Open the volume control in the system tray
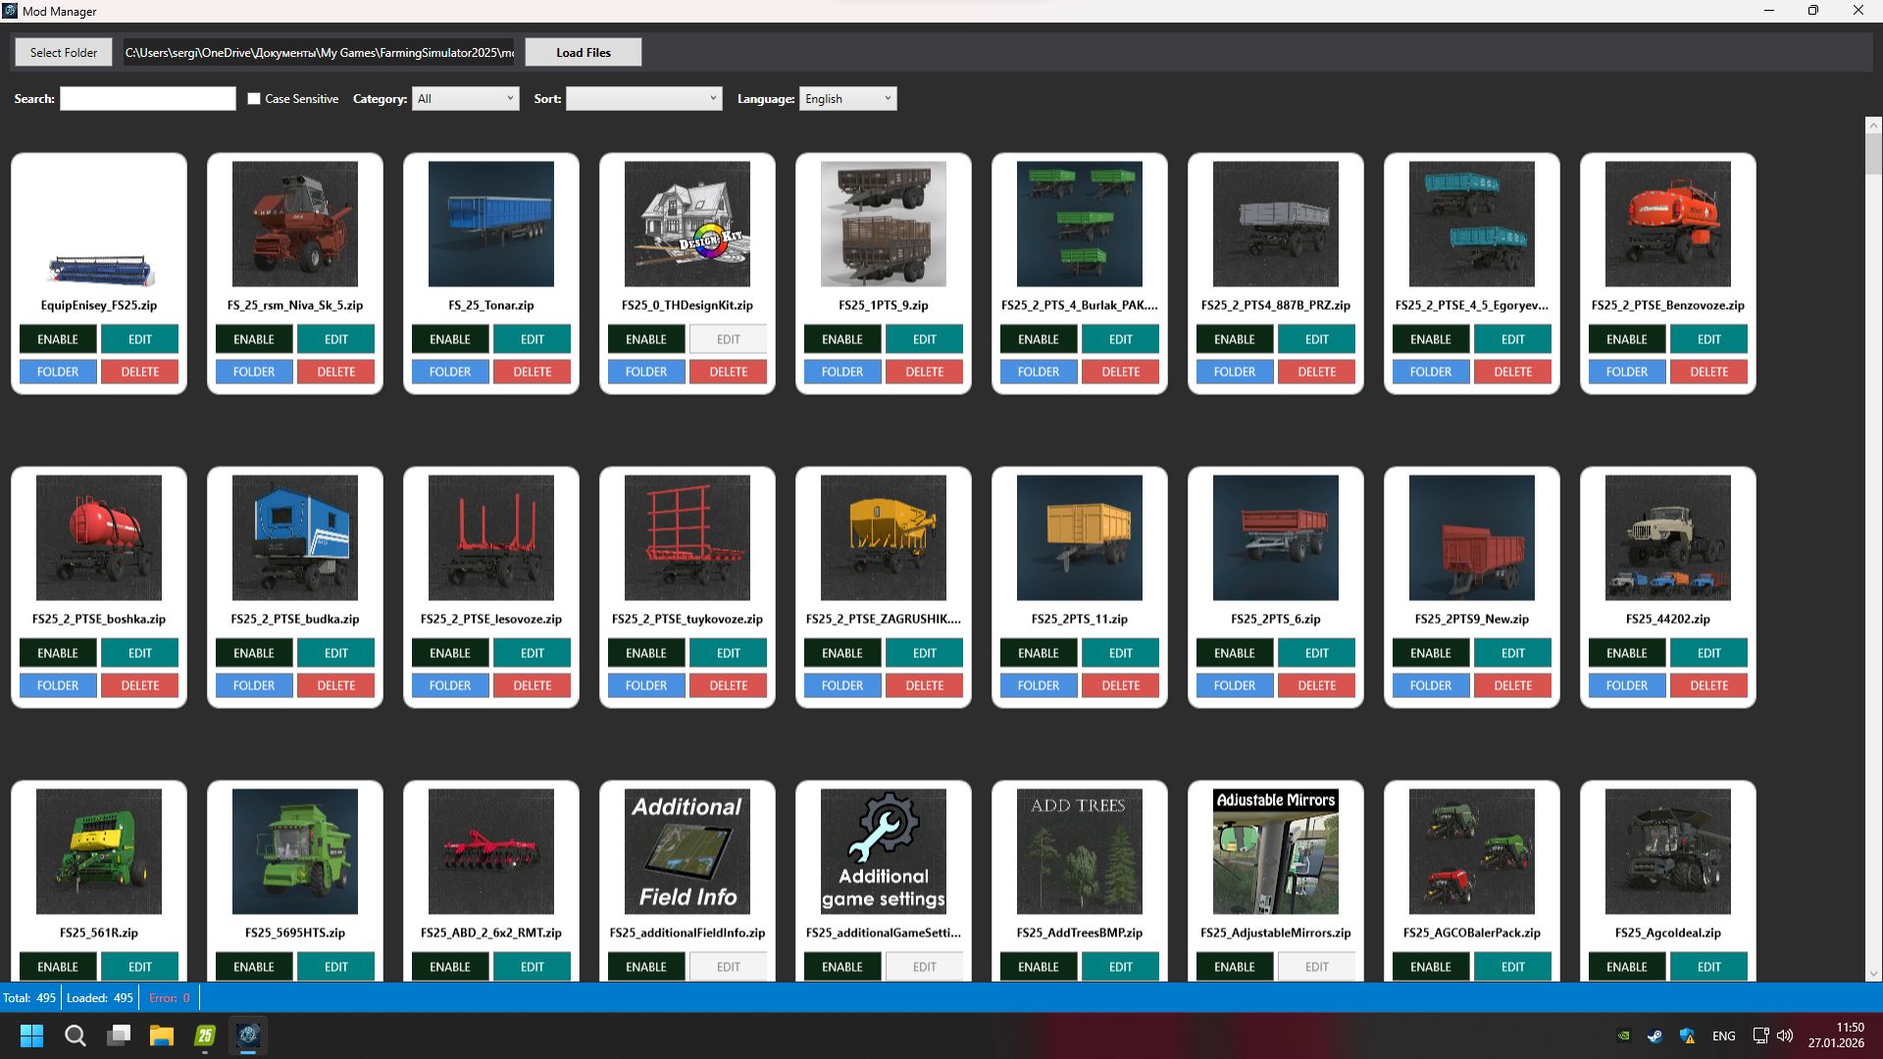 tap(1784, 1034)
